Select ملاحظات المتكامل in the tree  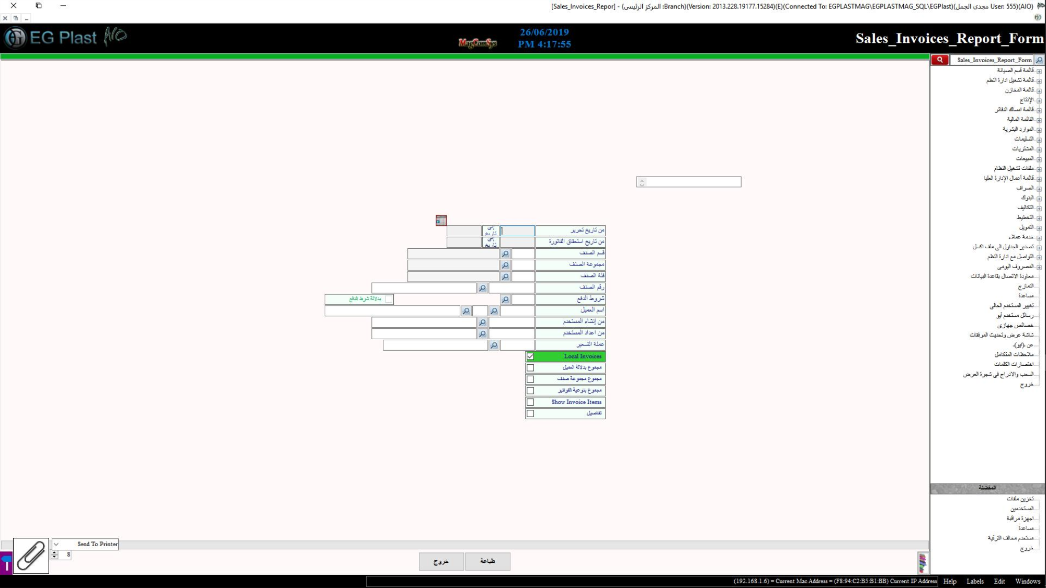click(1014, 355)
